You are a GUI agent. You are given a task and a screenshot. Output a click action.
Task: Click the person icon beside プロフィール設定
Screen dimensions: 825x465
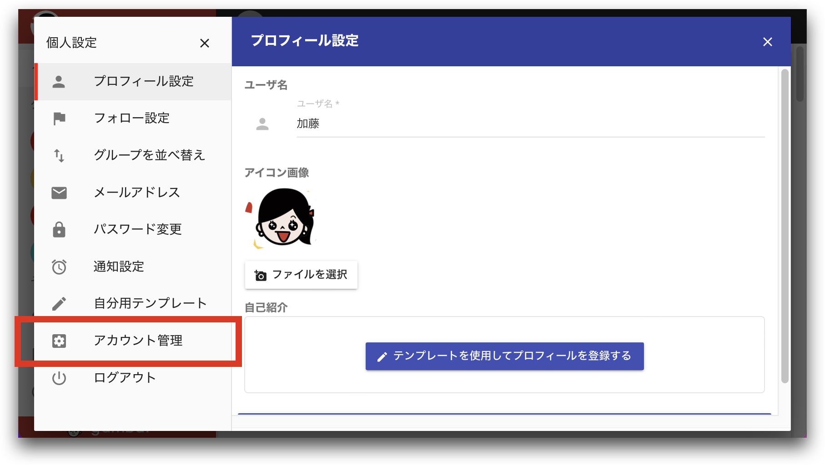coord(59,82)
